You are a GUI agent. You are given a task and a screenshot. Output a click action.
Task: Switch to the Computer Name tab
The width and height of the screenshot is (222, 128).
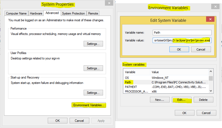16,13
